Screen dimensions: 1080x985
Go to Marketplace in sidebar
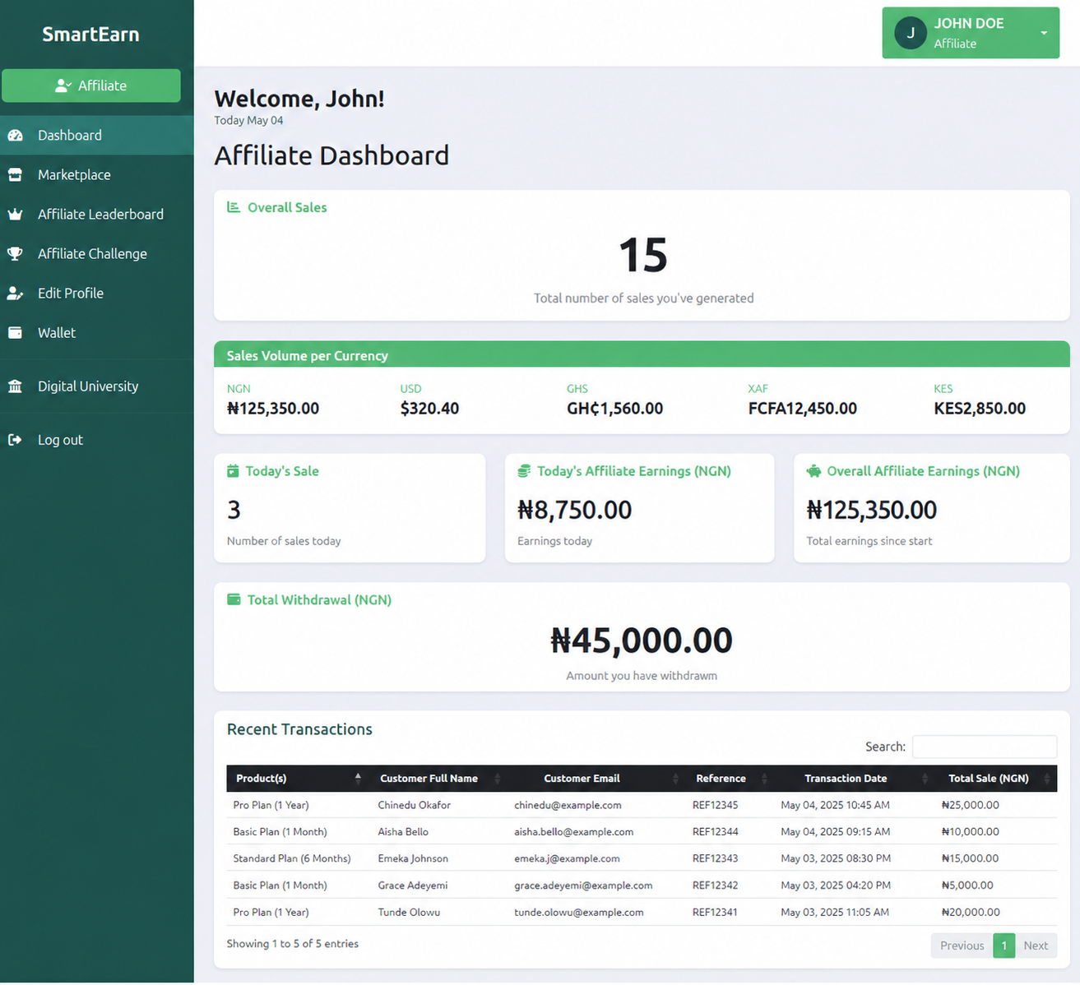click(x=97, y=175)
